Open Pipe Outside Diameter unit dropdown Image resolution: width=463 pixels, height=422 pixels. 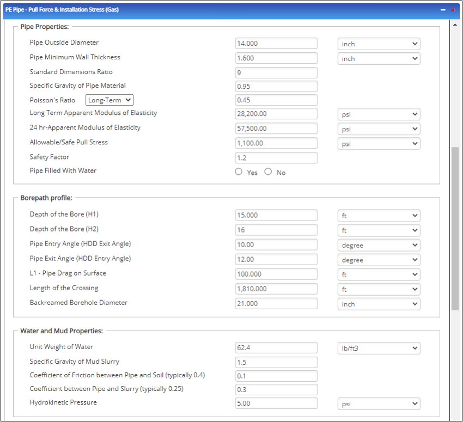coord(379,44)
